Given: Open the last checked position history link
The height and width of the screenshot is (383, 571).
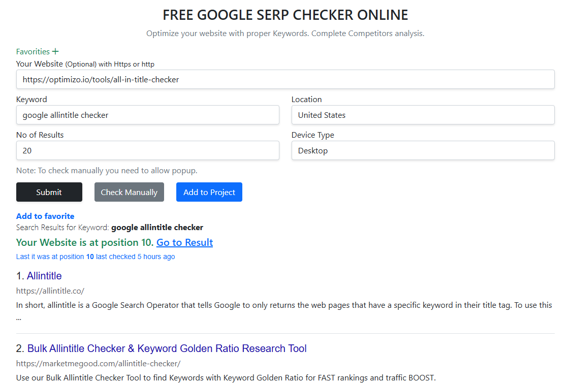Looking at the screenshot, I should [x=96, y=257].
